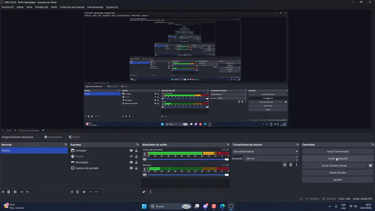The width and height of the screenshot is (375, 211).
Task: Open Archivo (F) menu
Action: point(7,7)
